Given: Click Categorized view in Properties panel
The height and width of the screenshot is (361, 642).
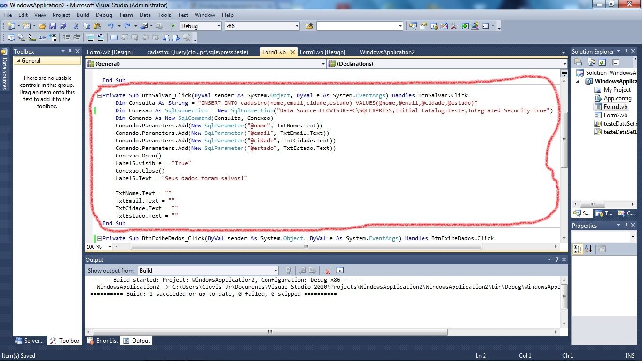Looking at the screenshot, I should point(578,249).
